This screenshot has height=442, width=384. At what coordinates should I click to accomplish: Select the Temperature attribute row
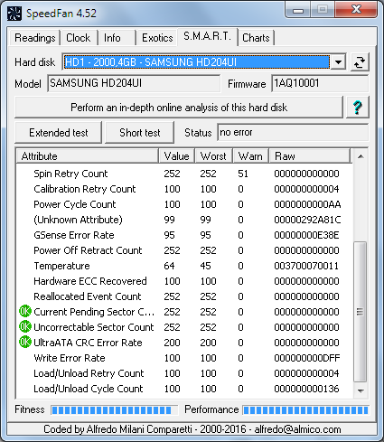[x=184, y=266]
